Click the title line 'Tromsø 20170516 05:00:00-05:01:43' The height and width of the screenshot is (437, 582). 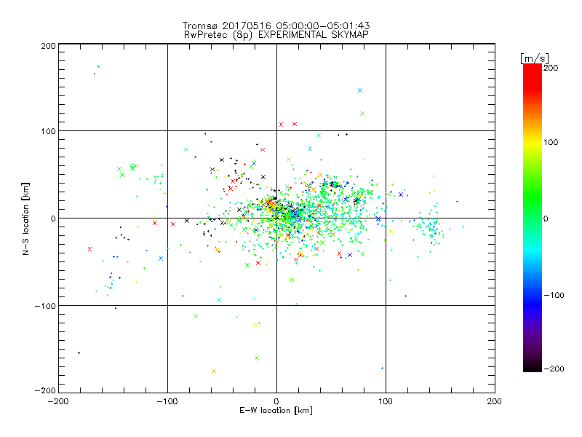tap(276, 25)
